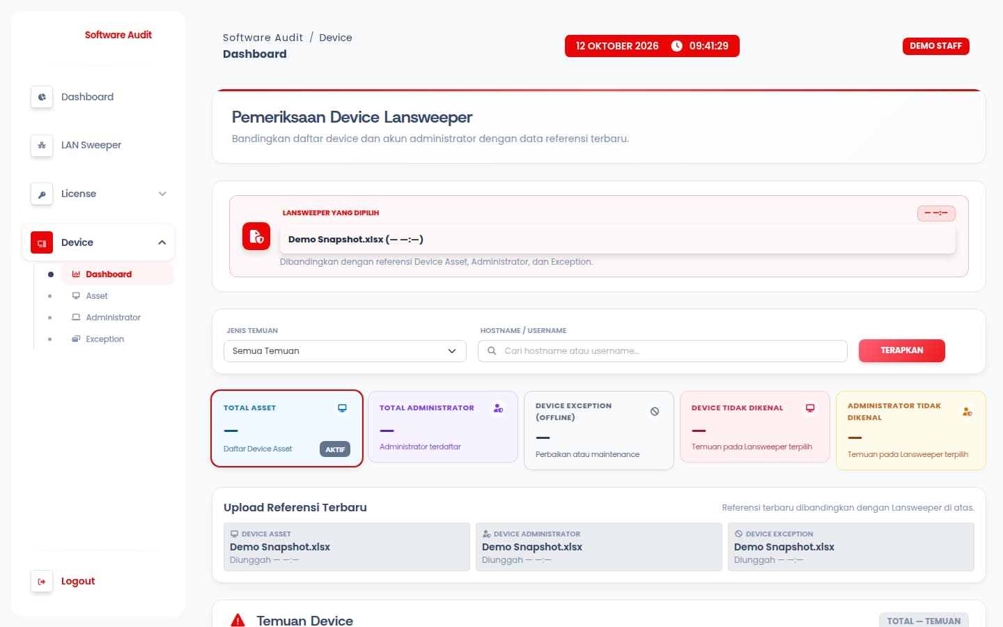Open the Jenis Temuan dropdown
This screenshot has width=1003, height=627.
(x=345, y=351)
